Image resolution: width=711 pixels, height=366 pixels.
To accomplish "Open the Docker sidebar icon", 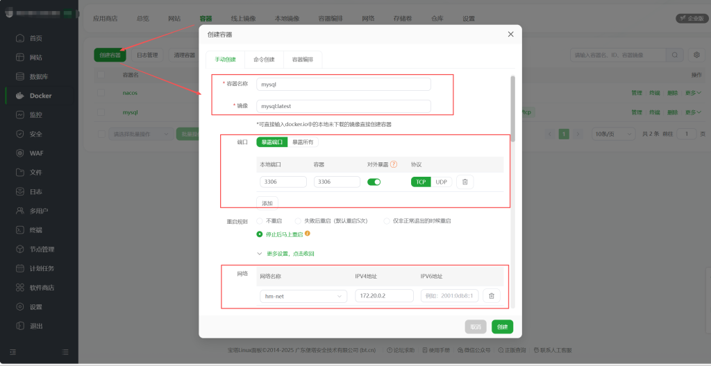I will (x=20, y=96).
